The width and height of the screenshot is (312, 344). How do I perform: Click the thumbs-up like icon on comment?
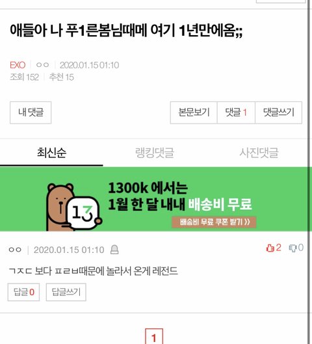point(270,248)
